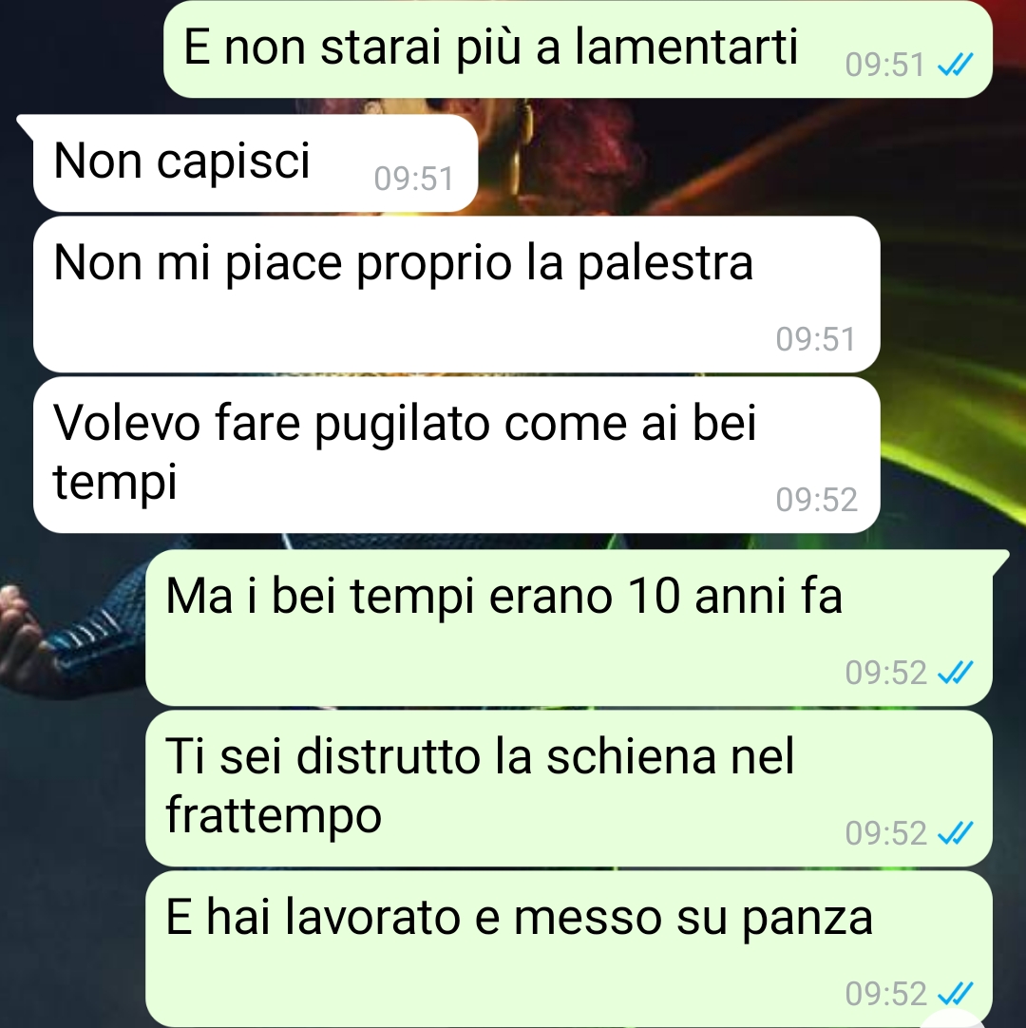
Task: Click the 09:51 timestamp on the palestra message
Action: (815, 339)
